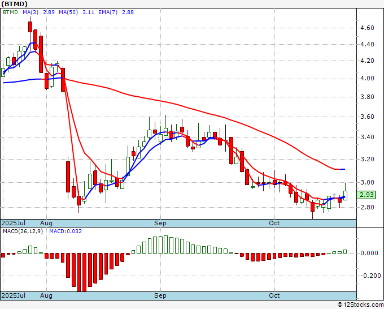Viewport: 384px width, 309px height.
Task: Click the 0.000 MACD axis label
Action: pos(369,253)
